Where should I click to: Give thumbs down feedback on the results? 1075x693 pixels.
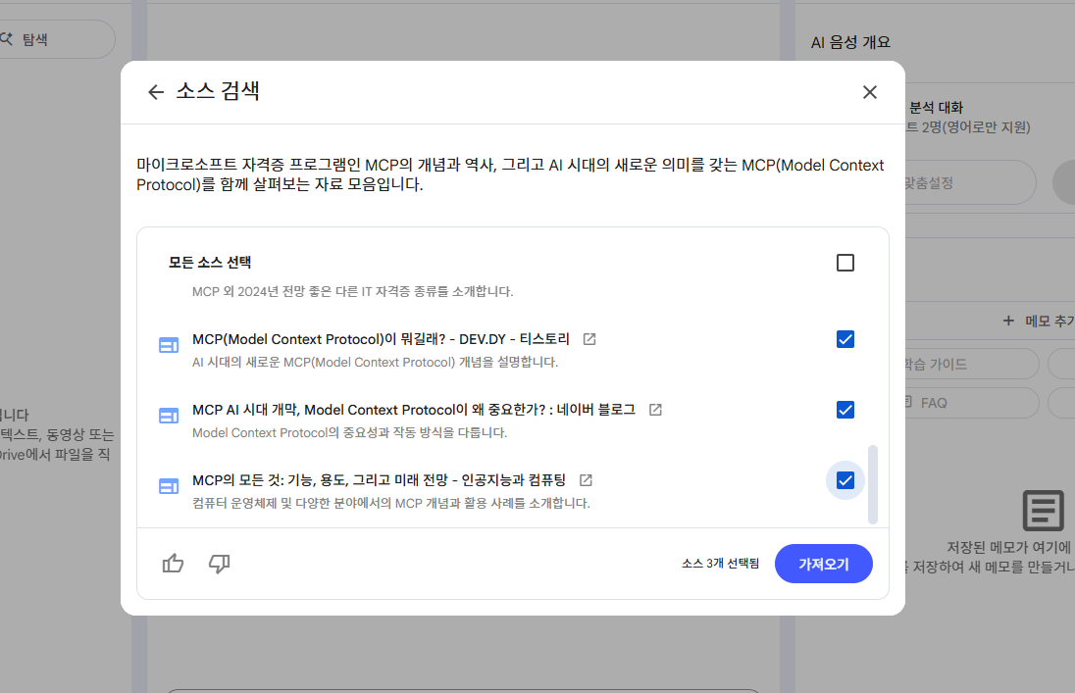click(x=219, y=564)
